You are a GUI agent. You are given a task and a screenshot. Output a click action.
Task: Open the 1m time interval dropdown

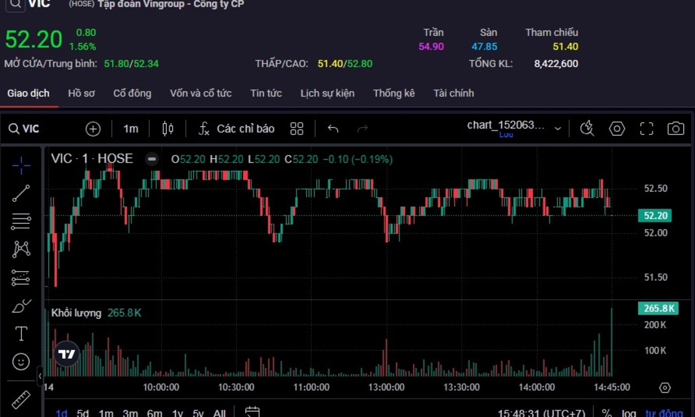pyautogui.click(x=131, y=128)
